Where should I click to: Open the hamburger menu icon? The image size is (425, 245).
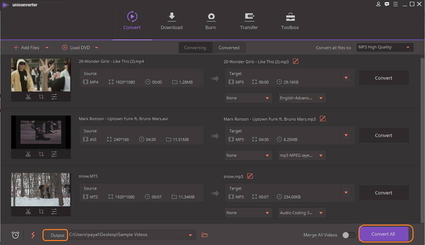click(x=395, y=4)
